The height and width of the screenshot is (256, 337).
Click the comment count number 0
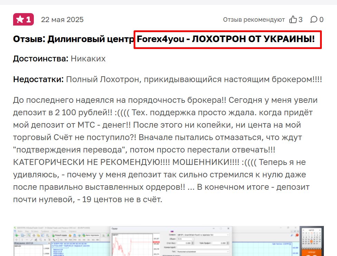pyautogui.click(x=321, y=20)
